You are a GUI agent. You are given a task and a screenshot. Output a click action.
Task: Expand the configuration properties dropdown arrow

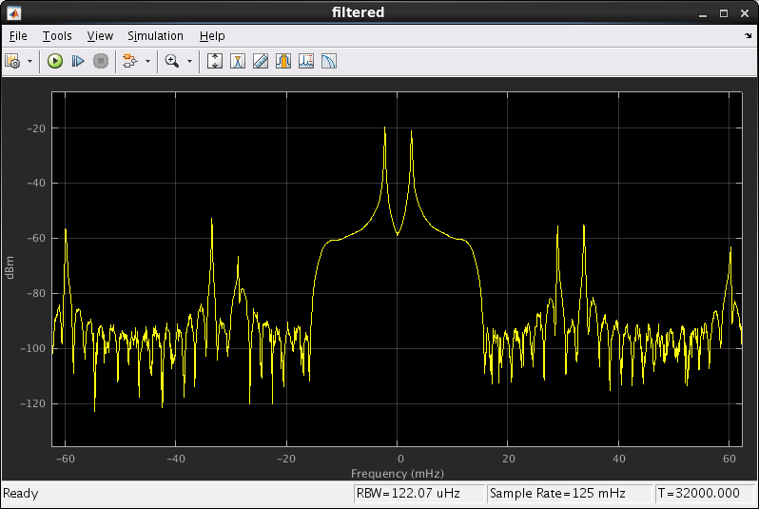(29, 61)
